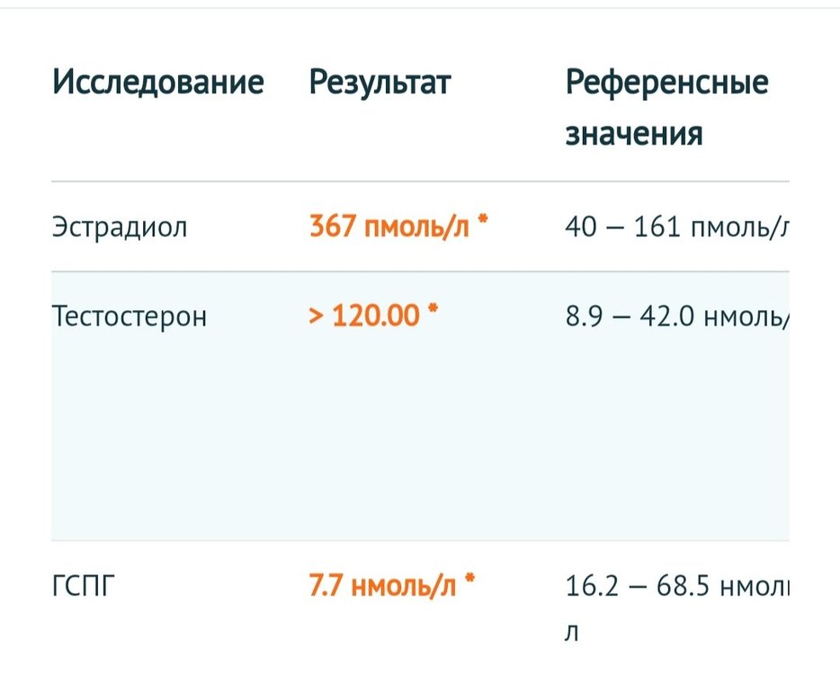Select the Тестостерон test name

(x=130, y=316)
